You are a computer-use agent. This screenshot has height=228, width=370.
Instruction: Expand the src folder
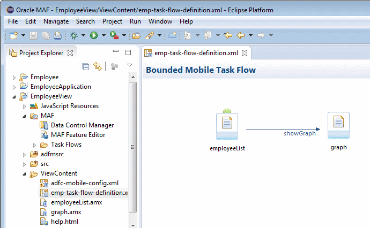(x=24, y=164)
